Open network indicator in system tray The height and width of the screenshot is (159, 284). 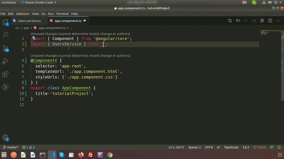(264, 2)
